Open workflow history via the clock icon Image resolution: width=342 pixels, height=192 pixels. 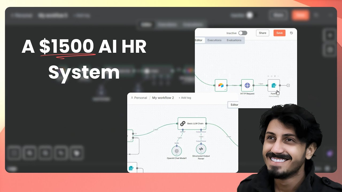point(291,33)
